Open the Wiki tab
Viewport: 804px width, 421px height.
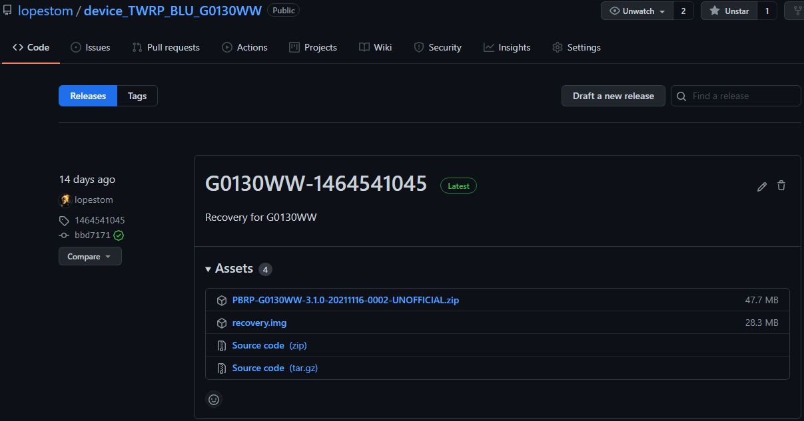(375, 47)
